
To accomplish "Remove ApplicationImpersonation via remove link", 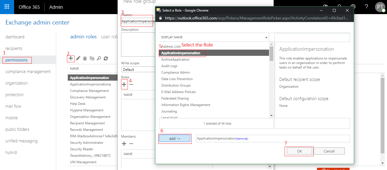I will click(241, 138).
